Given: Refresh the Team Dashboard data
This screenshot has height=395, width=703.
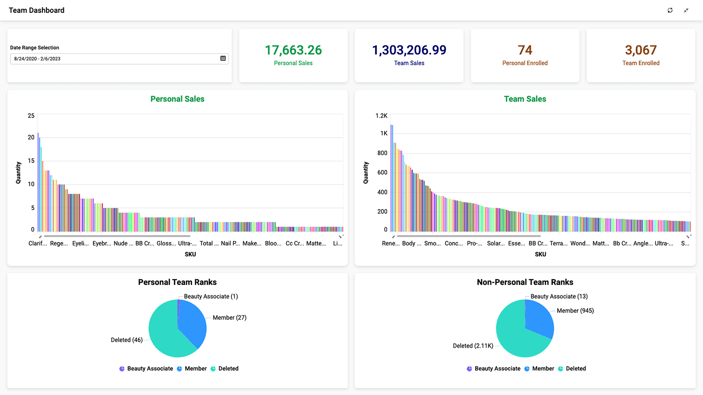Looking at the screenshot, I should click(x=670, y=10).
